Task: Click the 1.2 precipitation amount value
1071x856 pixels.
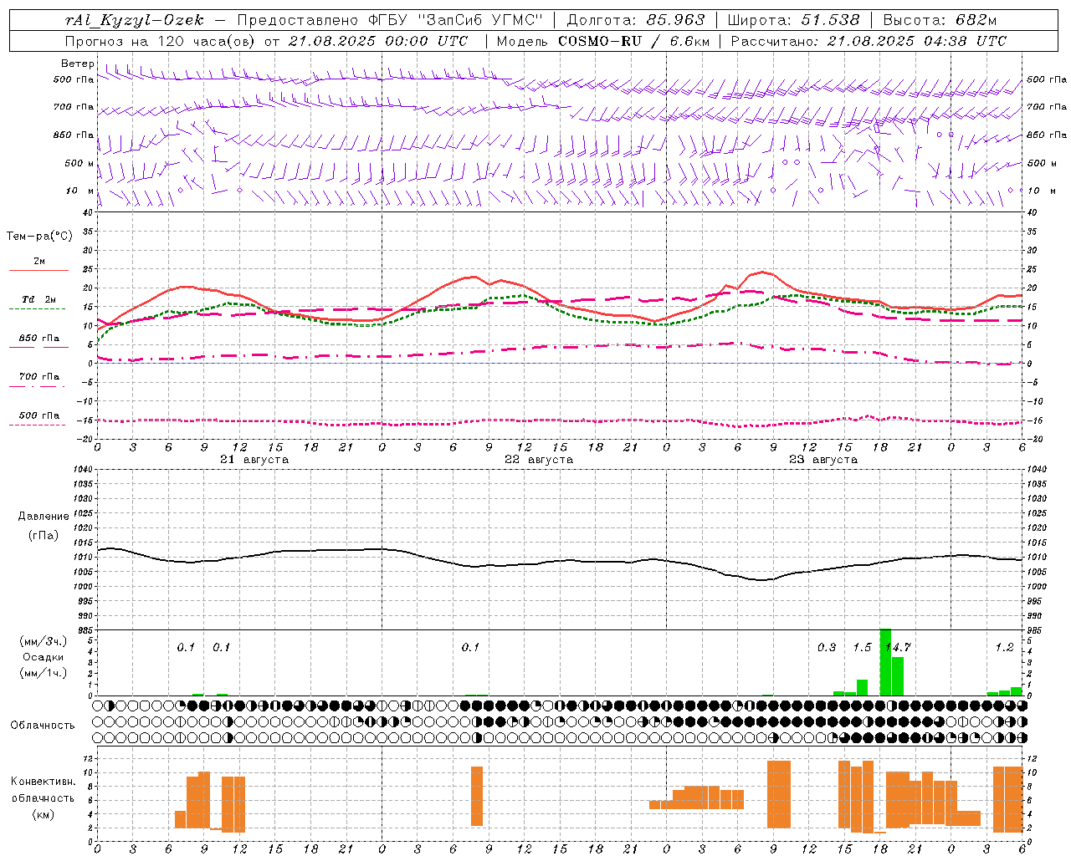Action: click(1004, 647)
